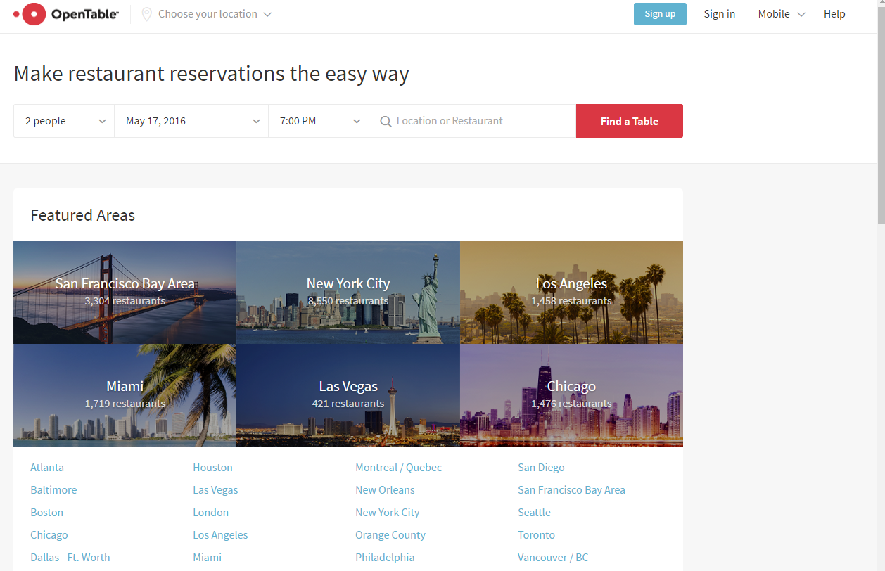Viewport: 885px width, 571px height.
Task: Click the Find a Table button
Action: click(630, 121)
